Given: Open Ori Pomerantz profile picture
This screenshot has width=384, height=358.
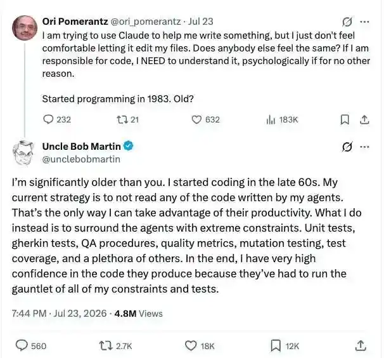Looking at the screenshot, I should click(25, 28).
